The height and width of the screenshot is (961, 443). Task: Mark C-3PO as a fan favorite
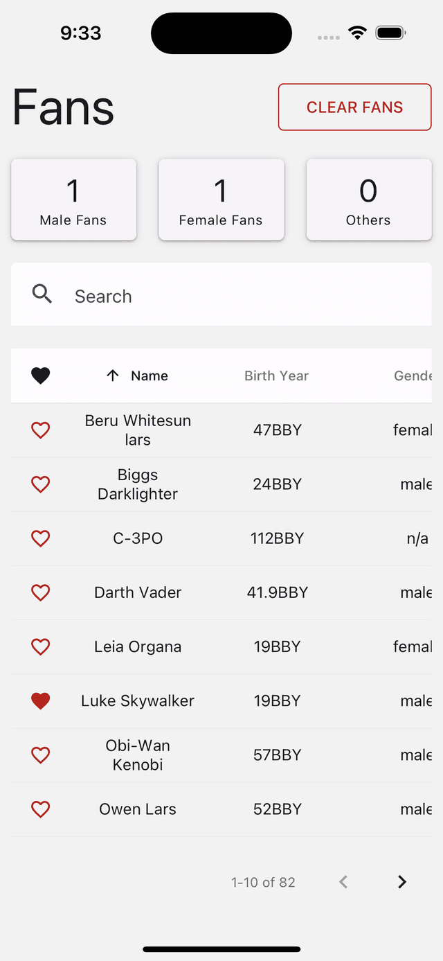coord(41,538)
